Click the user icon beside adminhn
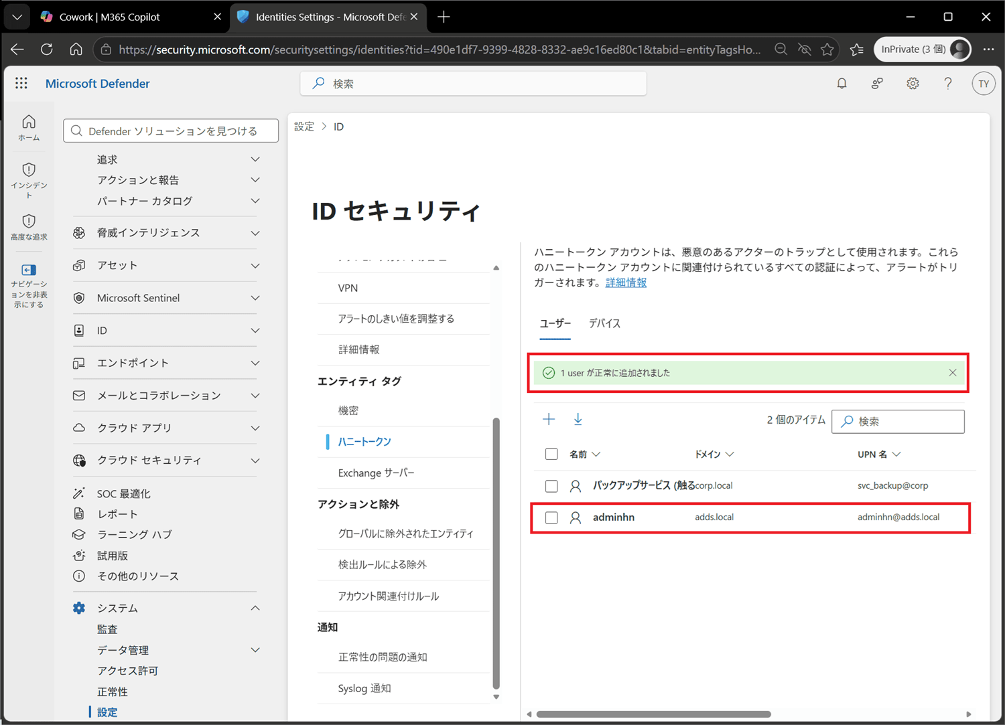Screen dimensions: 1005x725 pyautogui.click(x=576, y=517)
